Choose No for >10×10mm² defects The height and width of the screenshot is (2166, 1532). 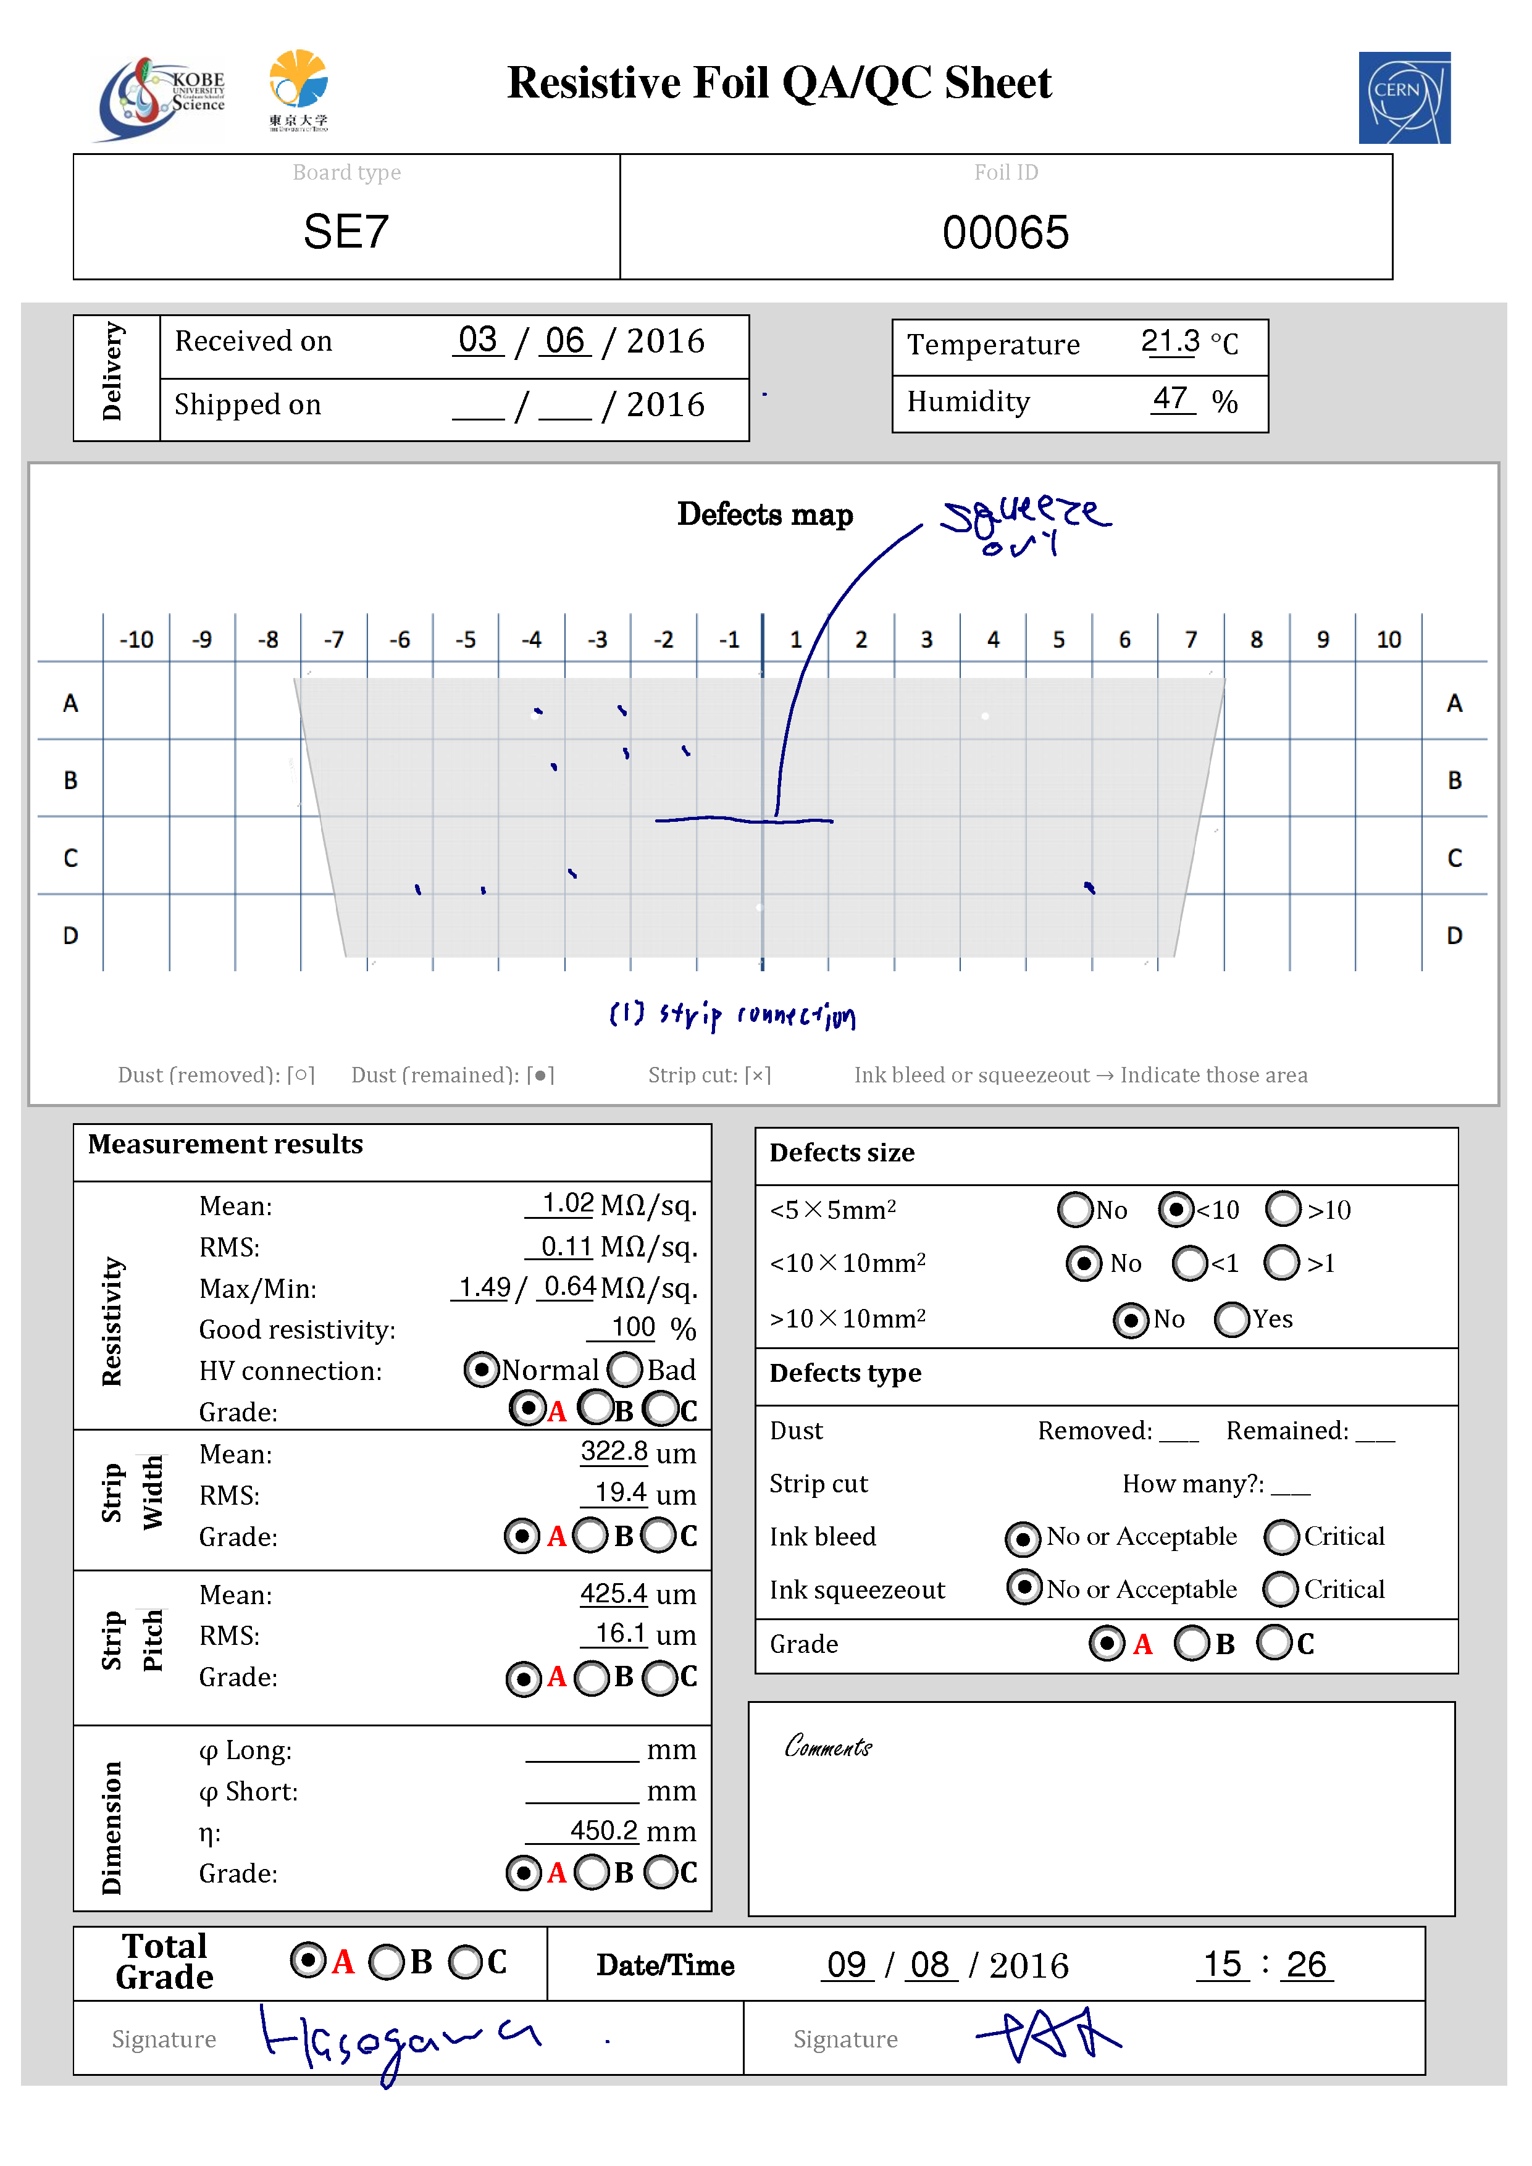(x=1131, y=1319)
